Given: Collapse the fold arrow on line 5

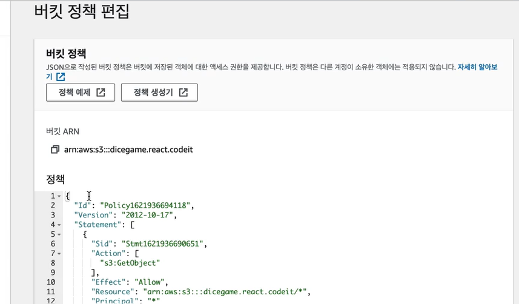Looking at the screenshot, I should coord(59,234).
